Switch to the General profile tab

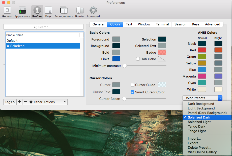click(x=98, y=24)
